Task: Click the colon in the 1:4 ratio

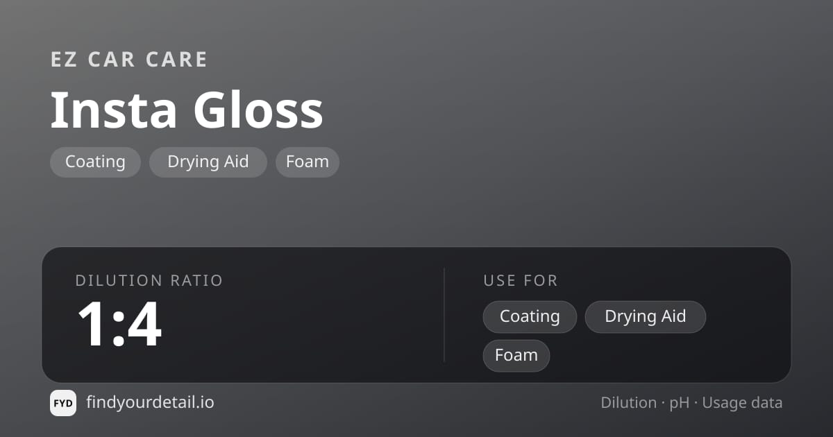Action: (x=118, y=330)
